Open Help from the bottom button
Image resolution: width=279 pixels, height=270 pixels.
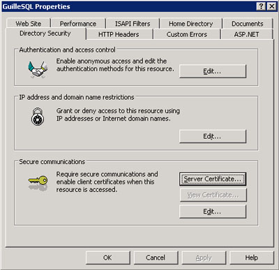tap(252, 257)
